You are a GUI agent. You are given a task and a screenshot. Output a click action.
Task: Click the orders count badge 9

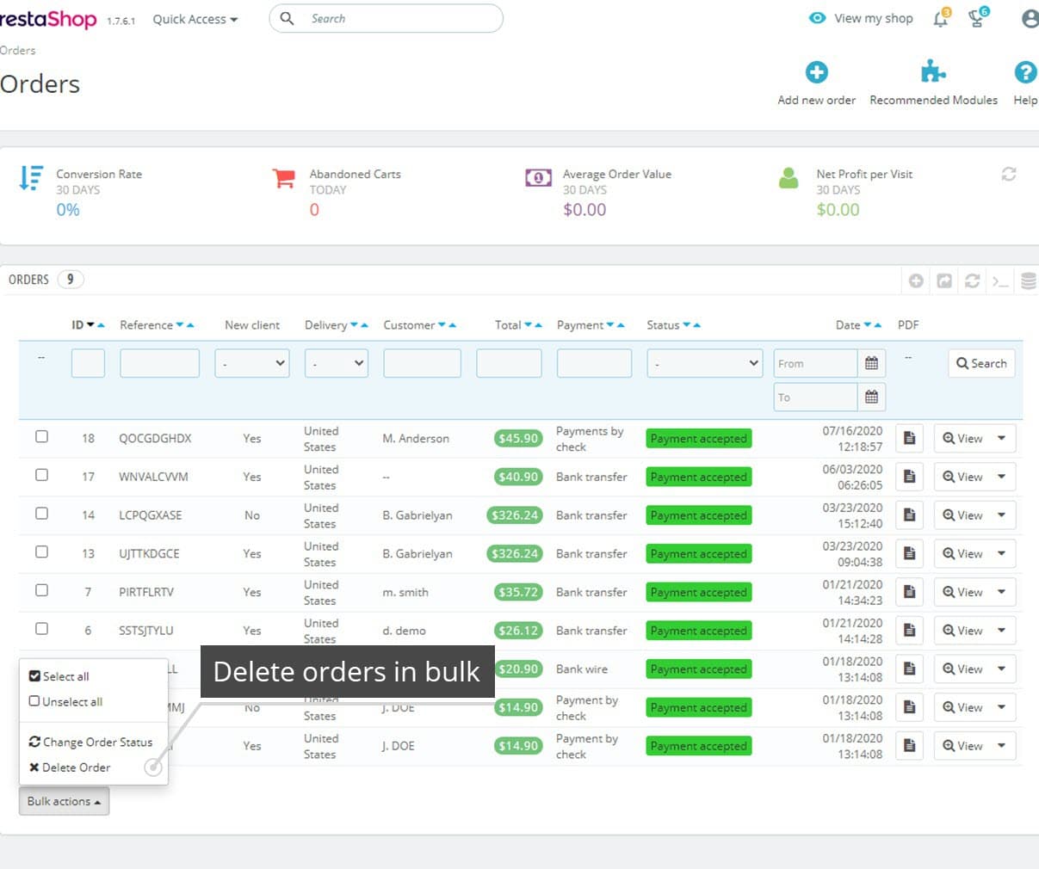[x=70, y=280]
